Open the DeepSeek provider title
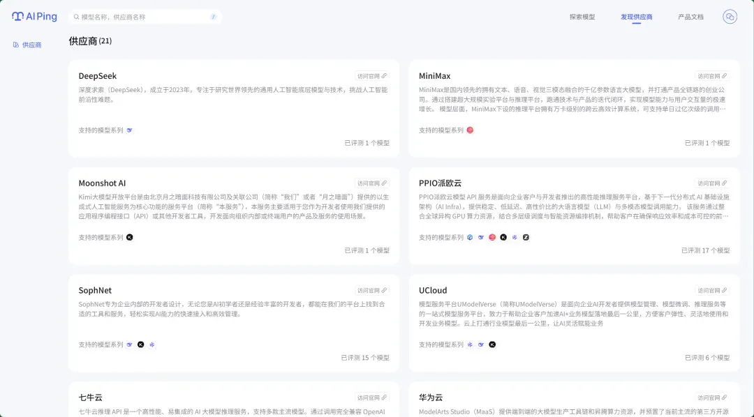 (x=97, y=76)
